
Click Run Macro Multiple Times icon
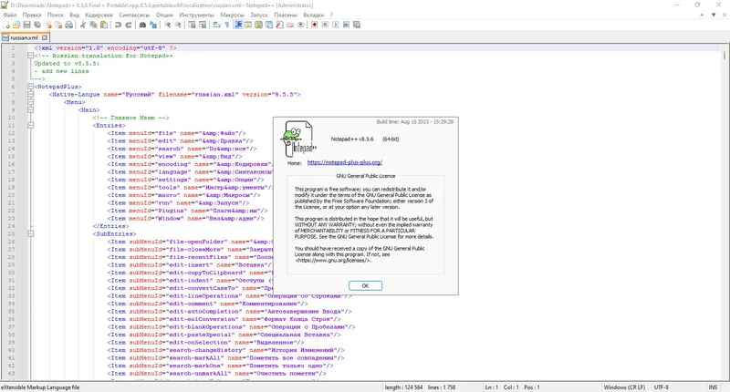coord(346,25)
